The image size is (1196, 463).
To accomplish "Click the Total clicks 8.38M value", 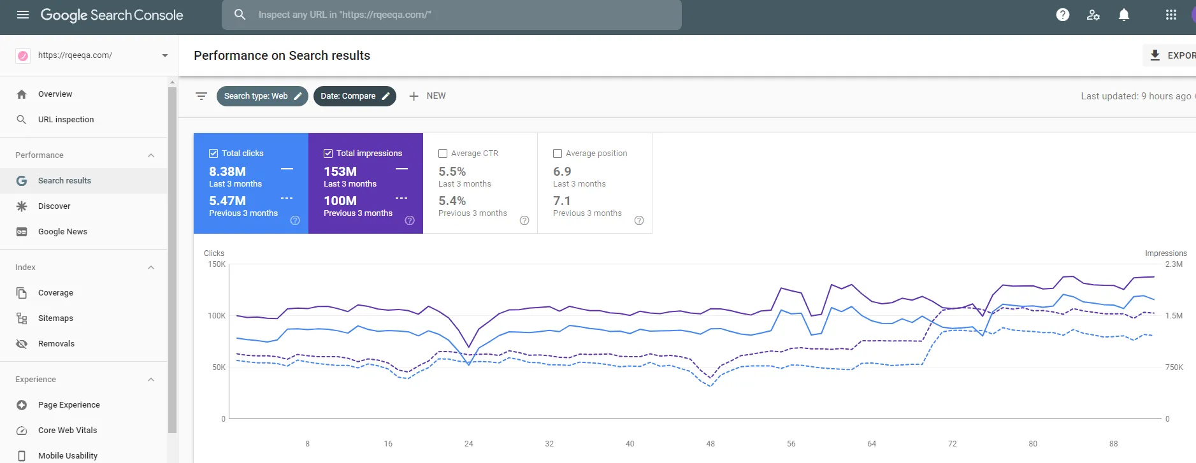I will [227, 171].
